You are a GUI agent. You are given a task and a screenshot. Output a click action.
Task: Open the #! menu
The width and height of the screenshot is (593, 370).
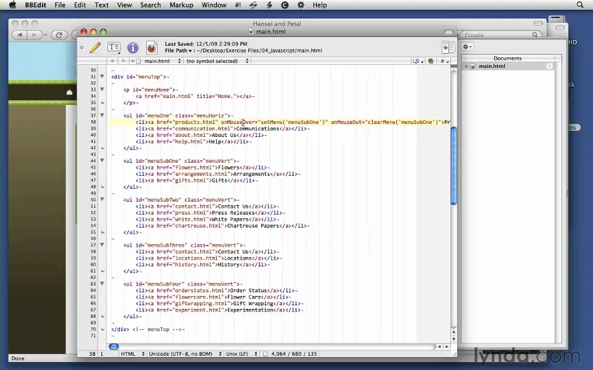(238, 5)
